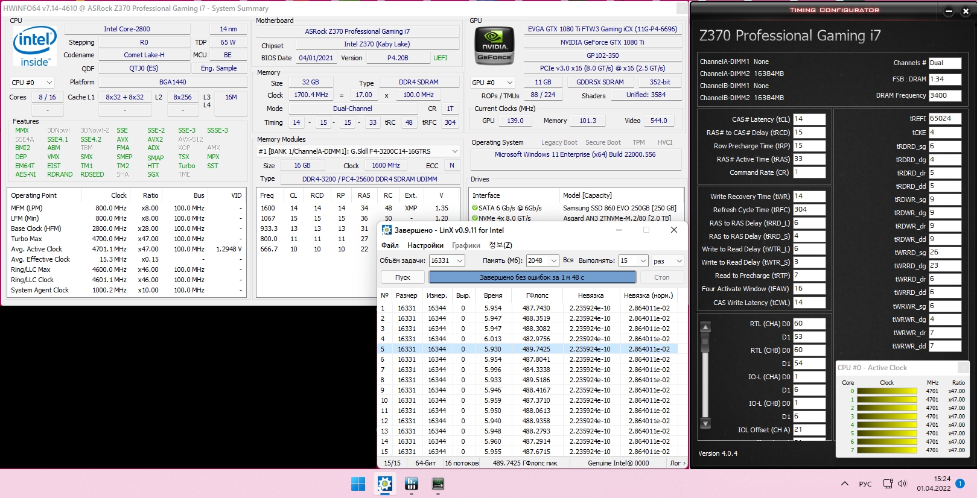Image resolution: width=977 pixels, height=498 pixels.
Task: Click the Стоп button in LinX
Action: [662, 277]
